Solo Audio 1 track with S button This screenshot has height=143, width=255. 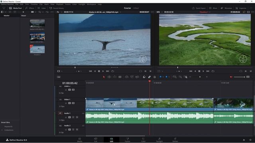coord(73,117)
